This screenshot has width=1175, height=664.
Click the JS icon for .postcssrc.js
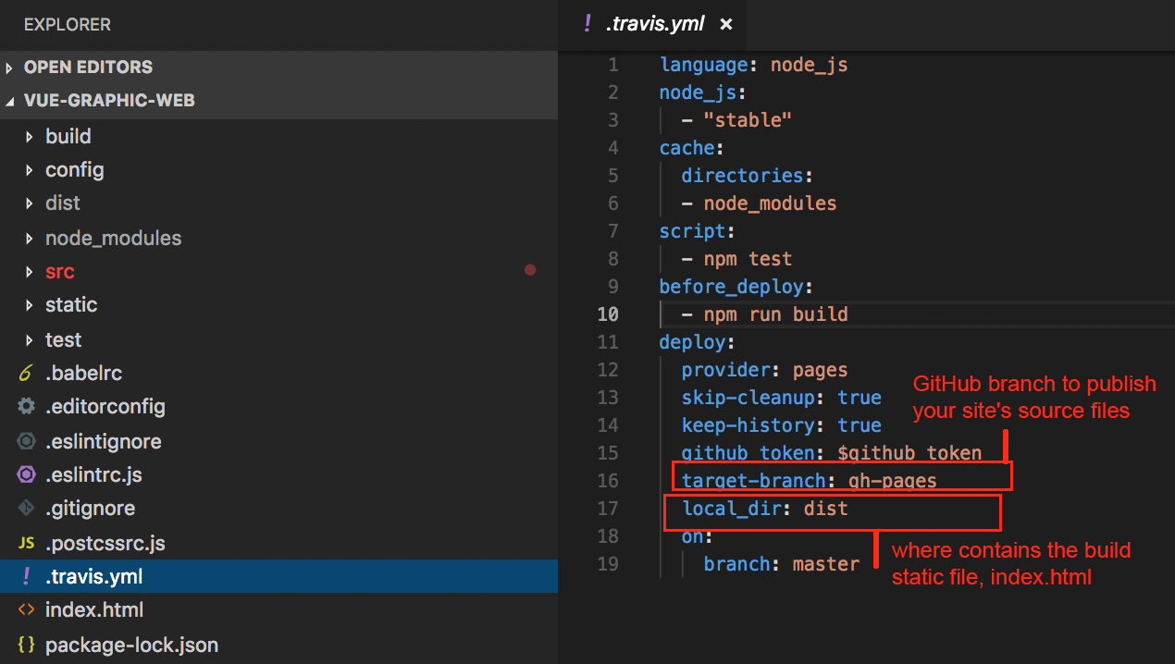click(x=26, y=544)
